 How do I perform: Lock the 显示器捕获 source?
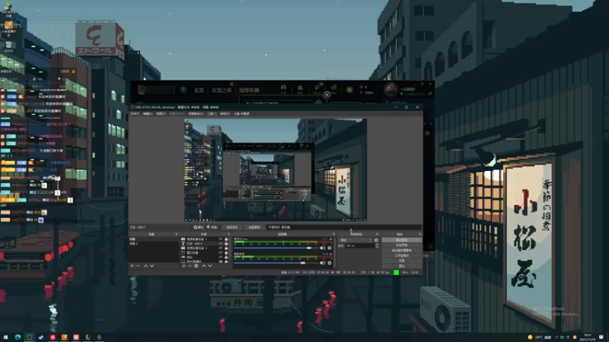pyautogui.click(x=226, y=261)
